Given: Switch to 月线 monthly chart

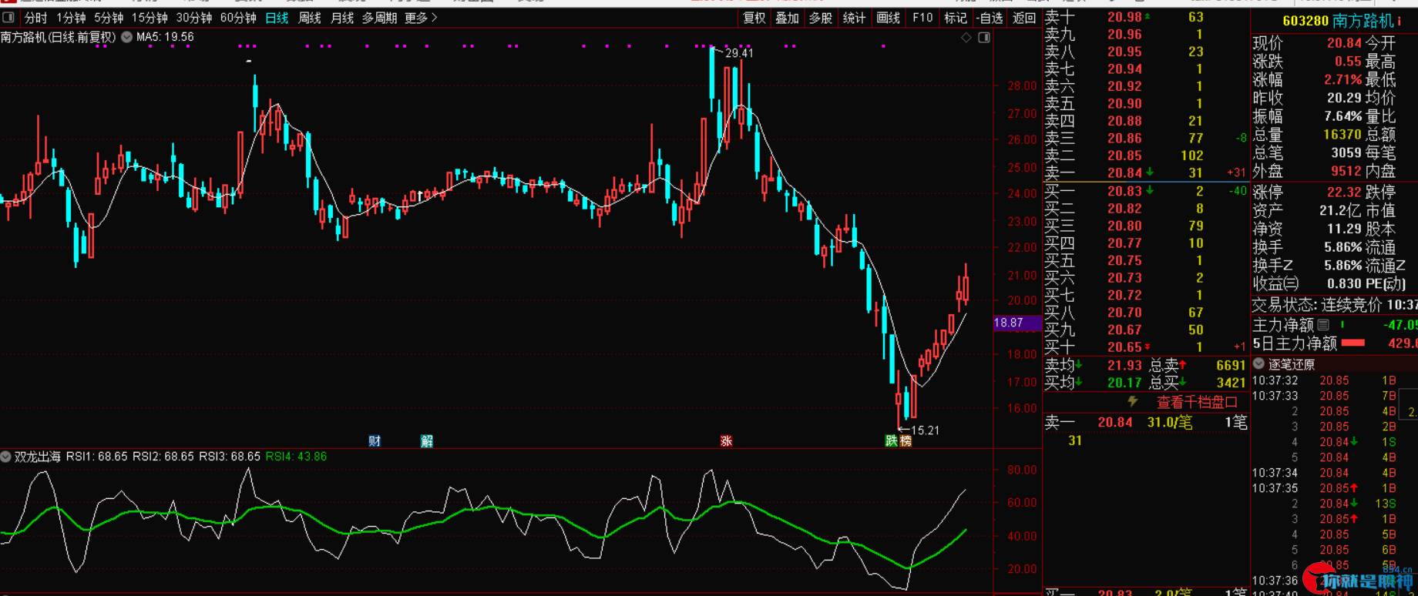Looking at the screenshot, I should click(x=342, y=18).
